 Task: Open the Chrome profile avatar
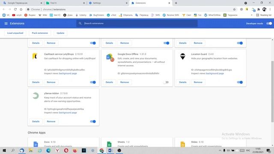click(264, 9)
